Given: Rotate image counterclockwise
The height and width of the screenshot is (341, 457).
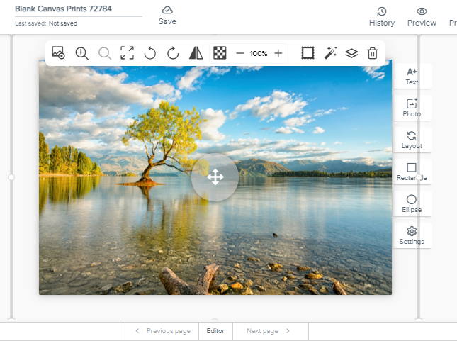Looking at the screenshot, I should coord(150,53).
